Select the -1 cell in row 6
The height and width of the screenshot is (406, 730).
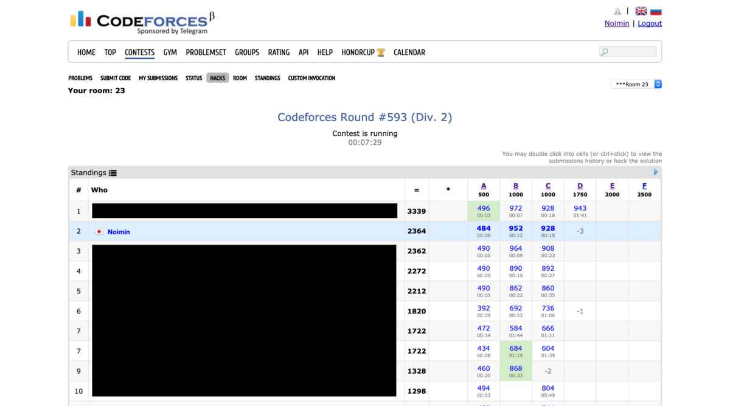click(580, 311)
